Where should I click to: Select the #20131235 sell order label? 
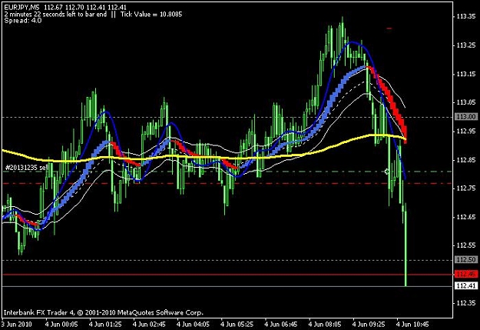point(27,168)
